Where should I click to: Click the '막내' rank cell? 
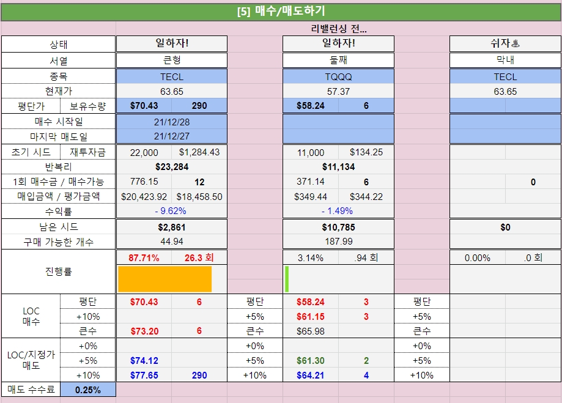click(505, 60)
